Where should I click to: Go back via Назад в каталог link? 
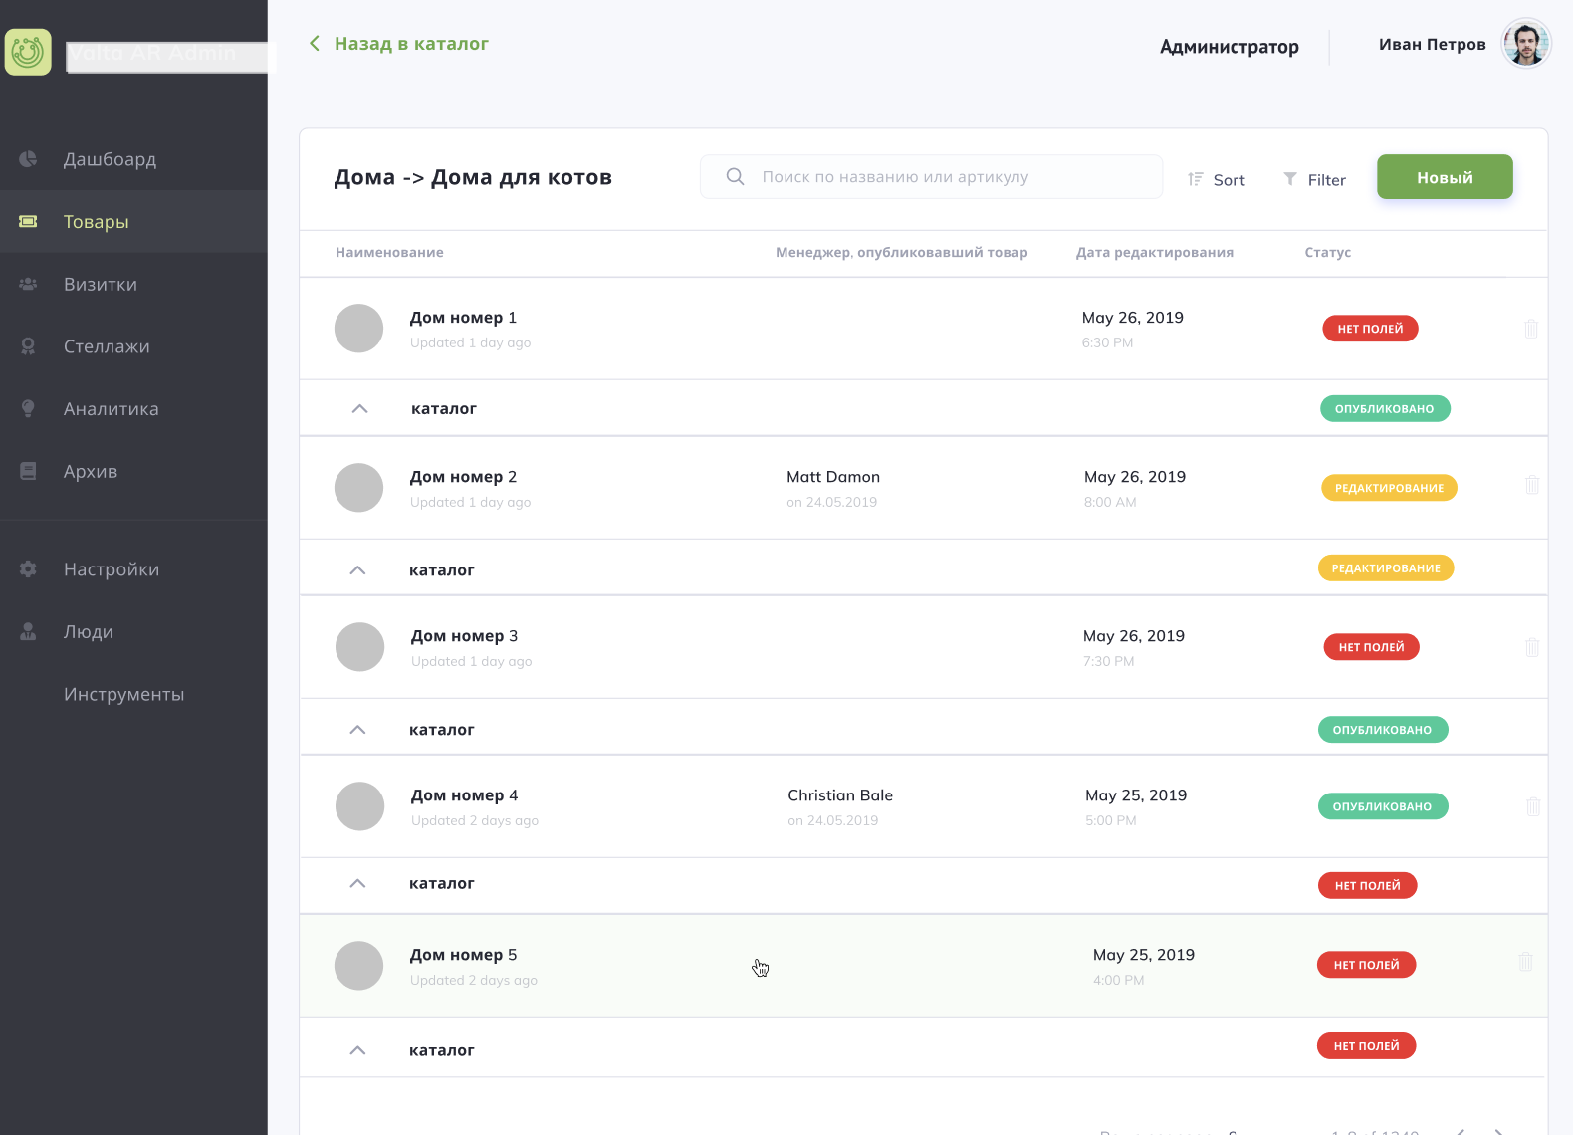point(411,44)
